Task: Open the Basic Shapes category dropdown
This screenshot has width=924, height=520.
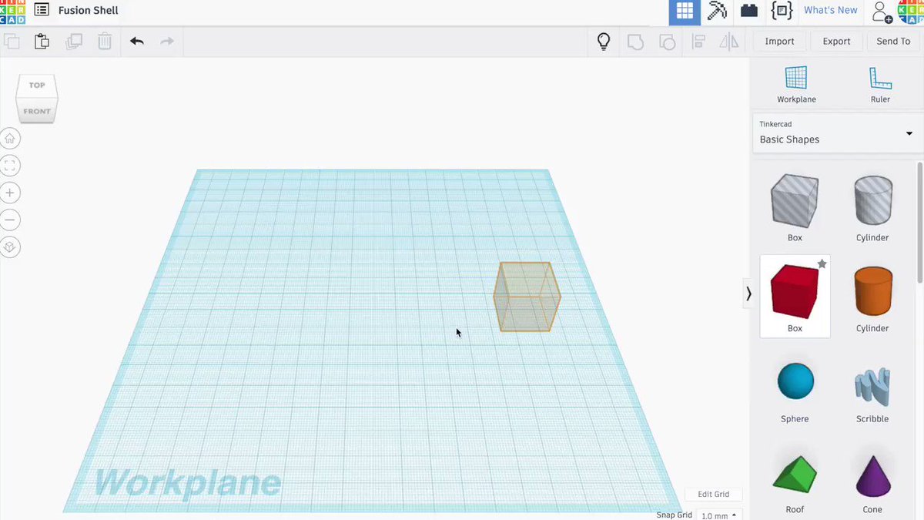Action: point(909,133)
